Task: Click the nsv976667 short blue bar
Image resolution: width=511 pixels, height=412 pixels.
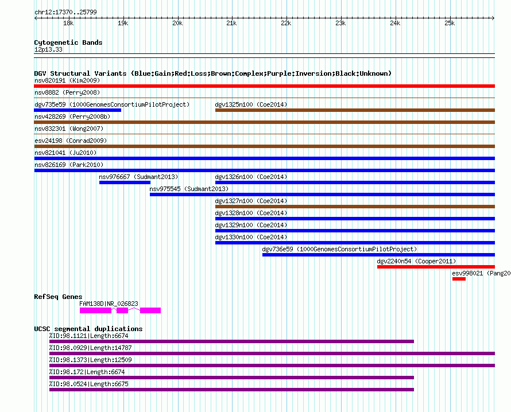Action: coord(125,182)
